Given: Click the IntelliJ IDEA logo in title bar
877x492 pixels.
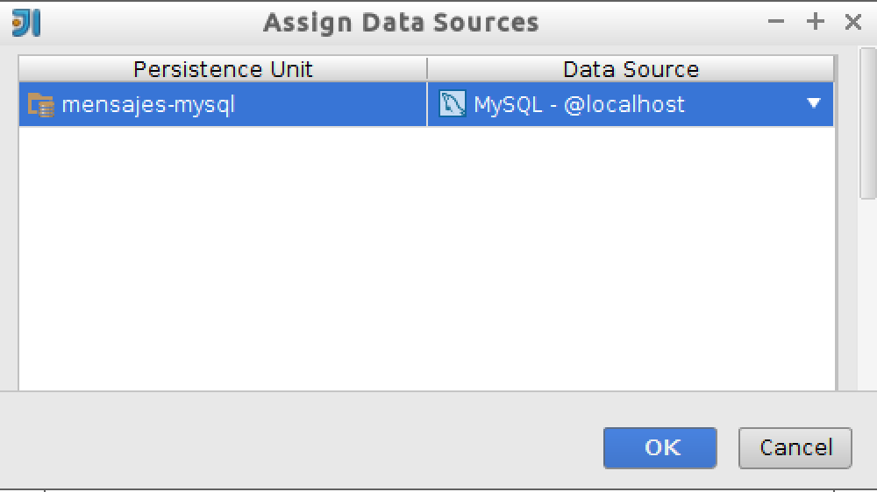Looking at the screenshot, I should (x=26, y=23).
